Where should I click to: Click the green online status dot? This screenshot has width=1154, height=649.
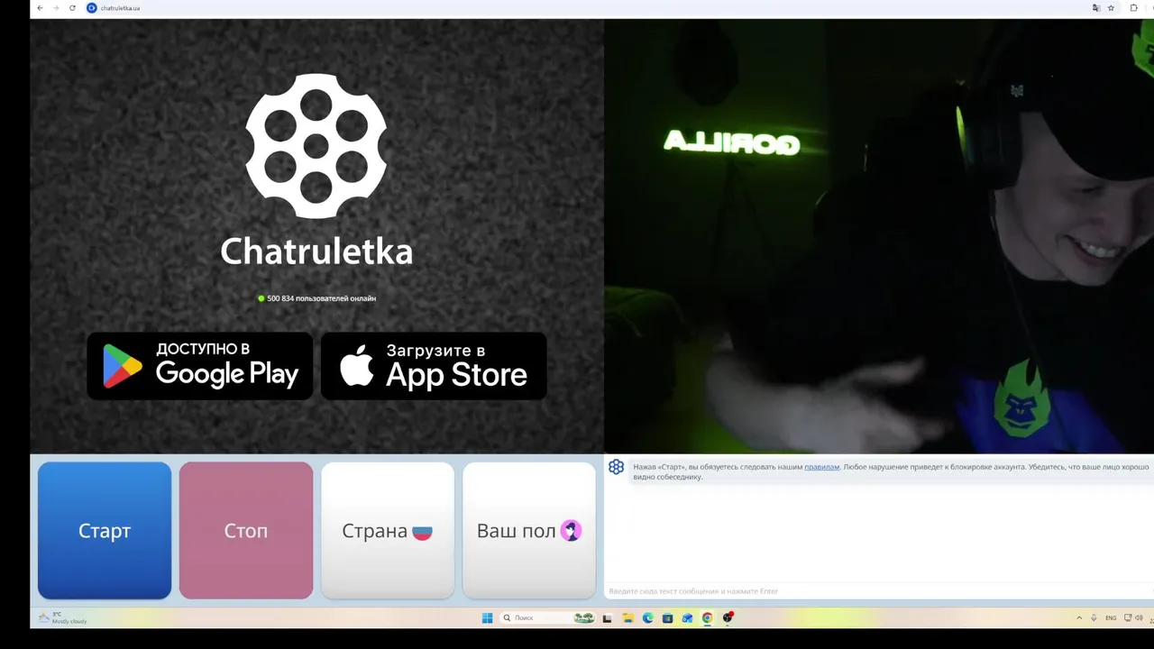point(261,298)
